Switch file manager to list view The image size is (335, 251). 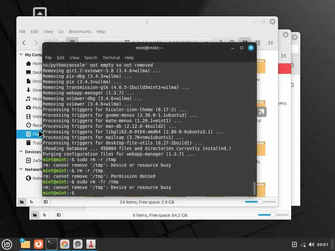click(258, 43)
